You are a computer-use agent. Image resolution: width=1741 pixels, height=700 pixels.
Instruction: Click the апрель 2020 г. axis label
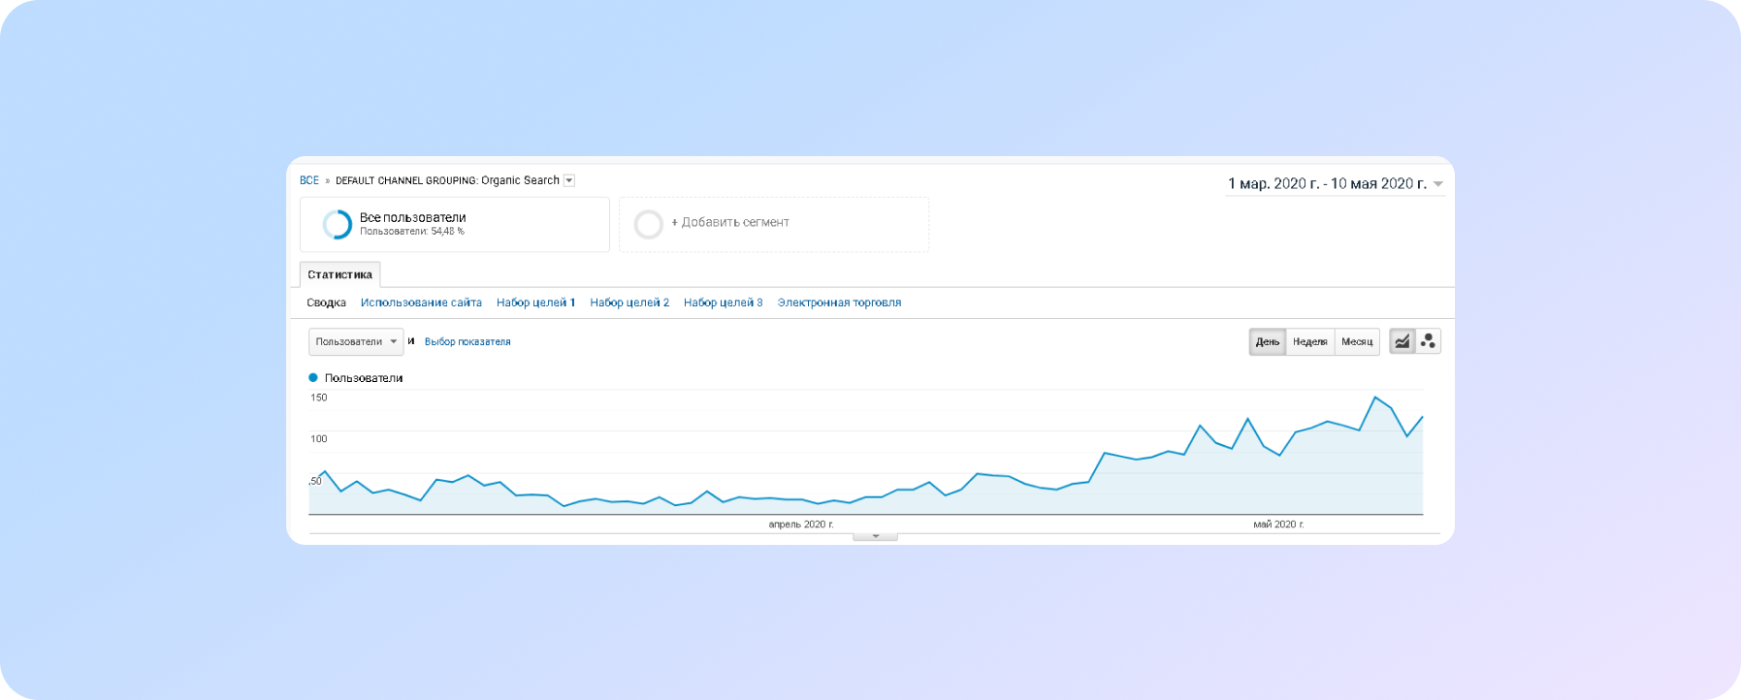click(x=801, y=525)
